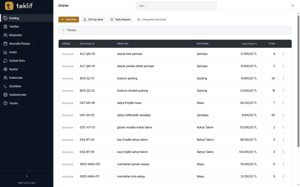The height and width of the screenshot is (187, 300).
Task: Open row actions for ALC-ŞM-35
Action: [x=283, y=66]
